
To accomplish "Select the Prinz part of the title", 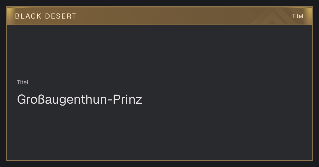I will pyautogui.click(x=128, y=100).
